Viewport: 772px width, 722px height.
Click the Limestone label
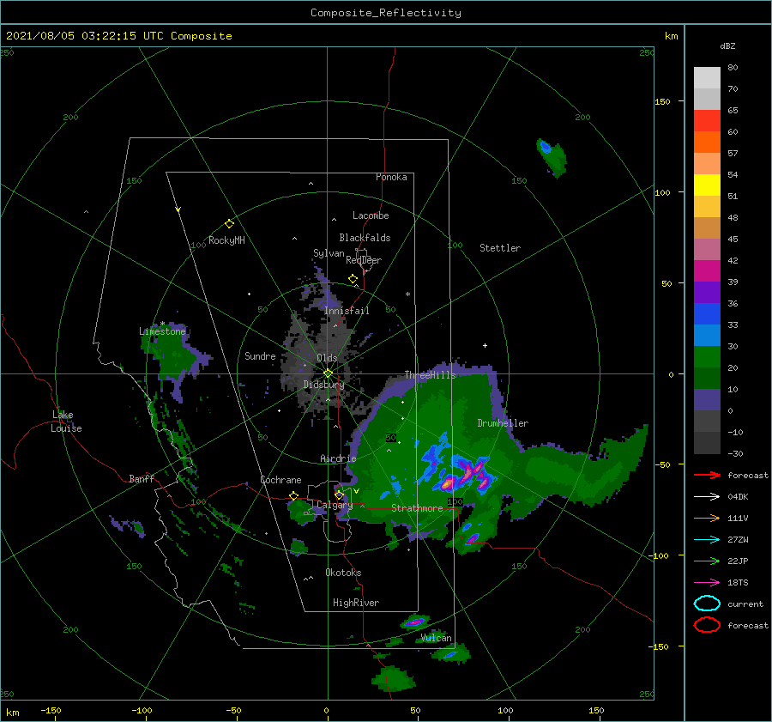[x=162, y=331]
